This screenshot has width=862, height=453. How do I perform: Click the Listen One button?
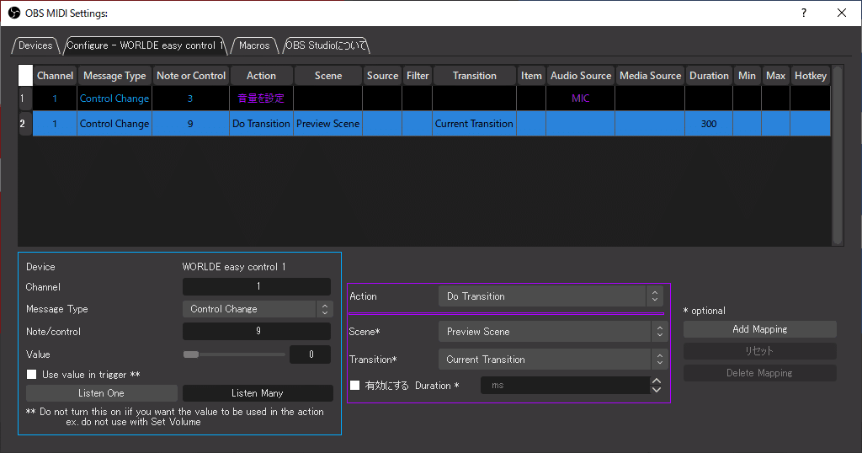[101, 393]
